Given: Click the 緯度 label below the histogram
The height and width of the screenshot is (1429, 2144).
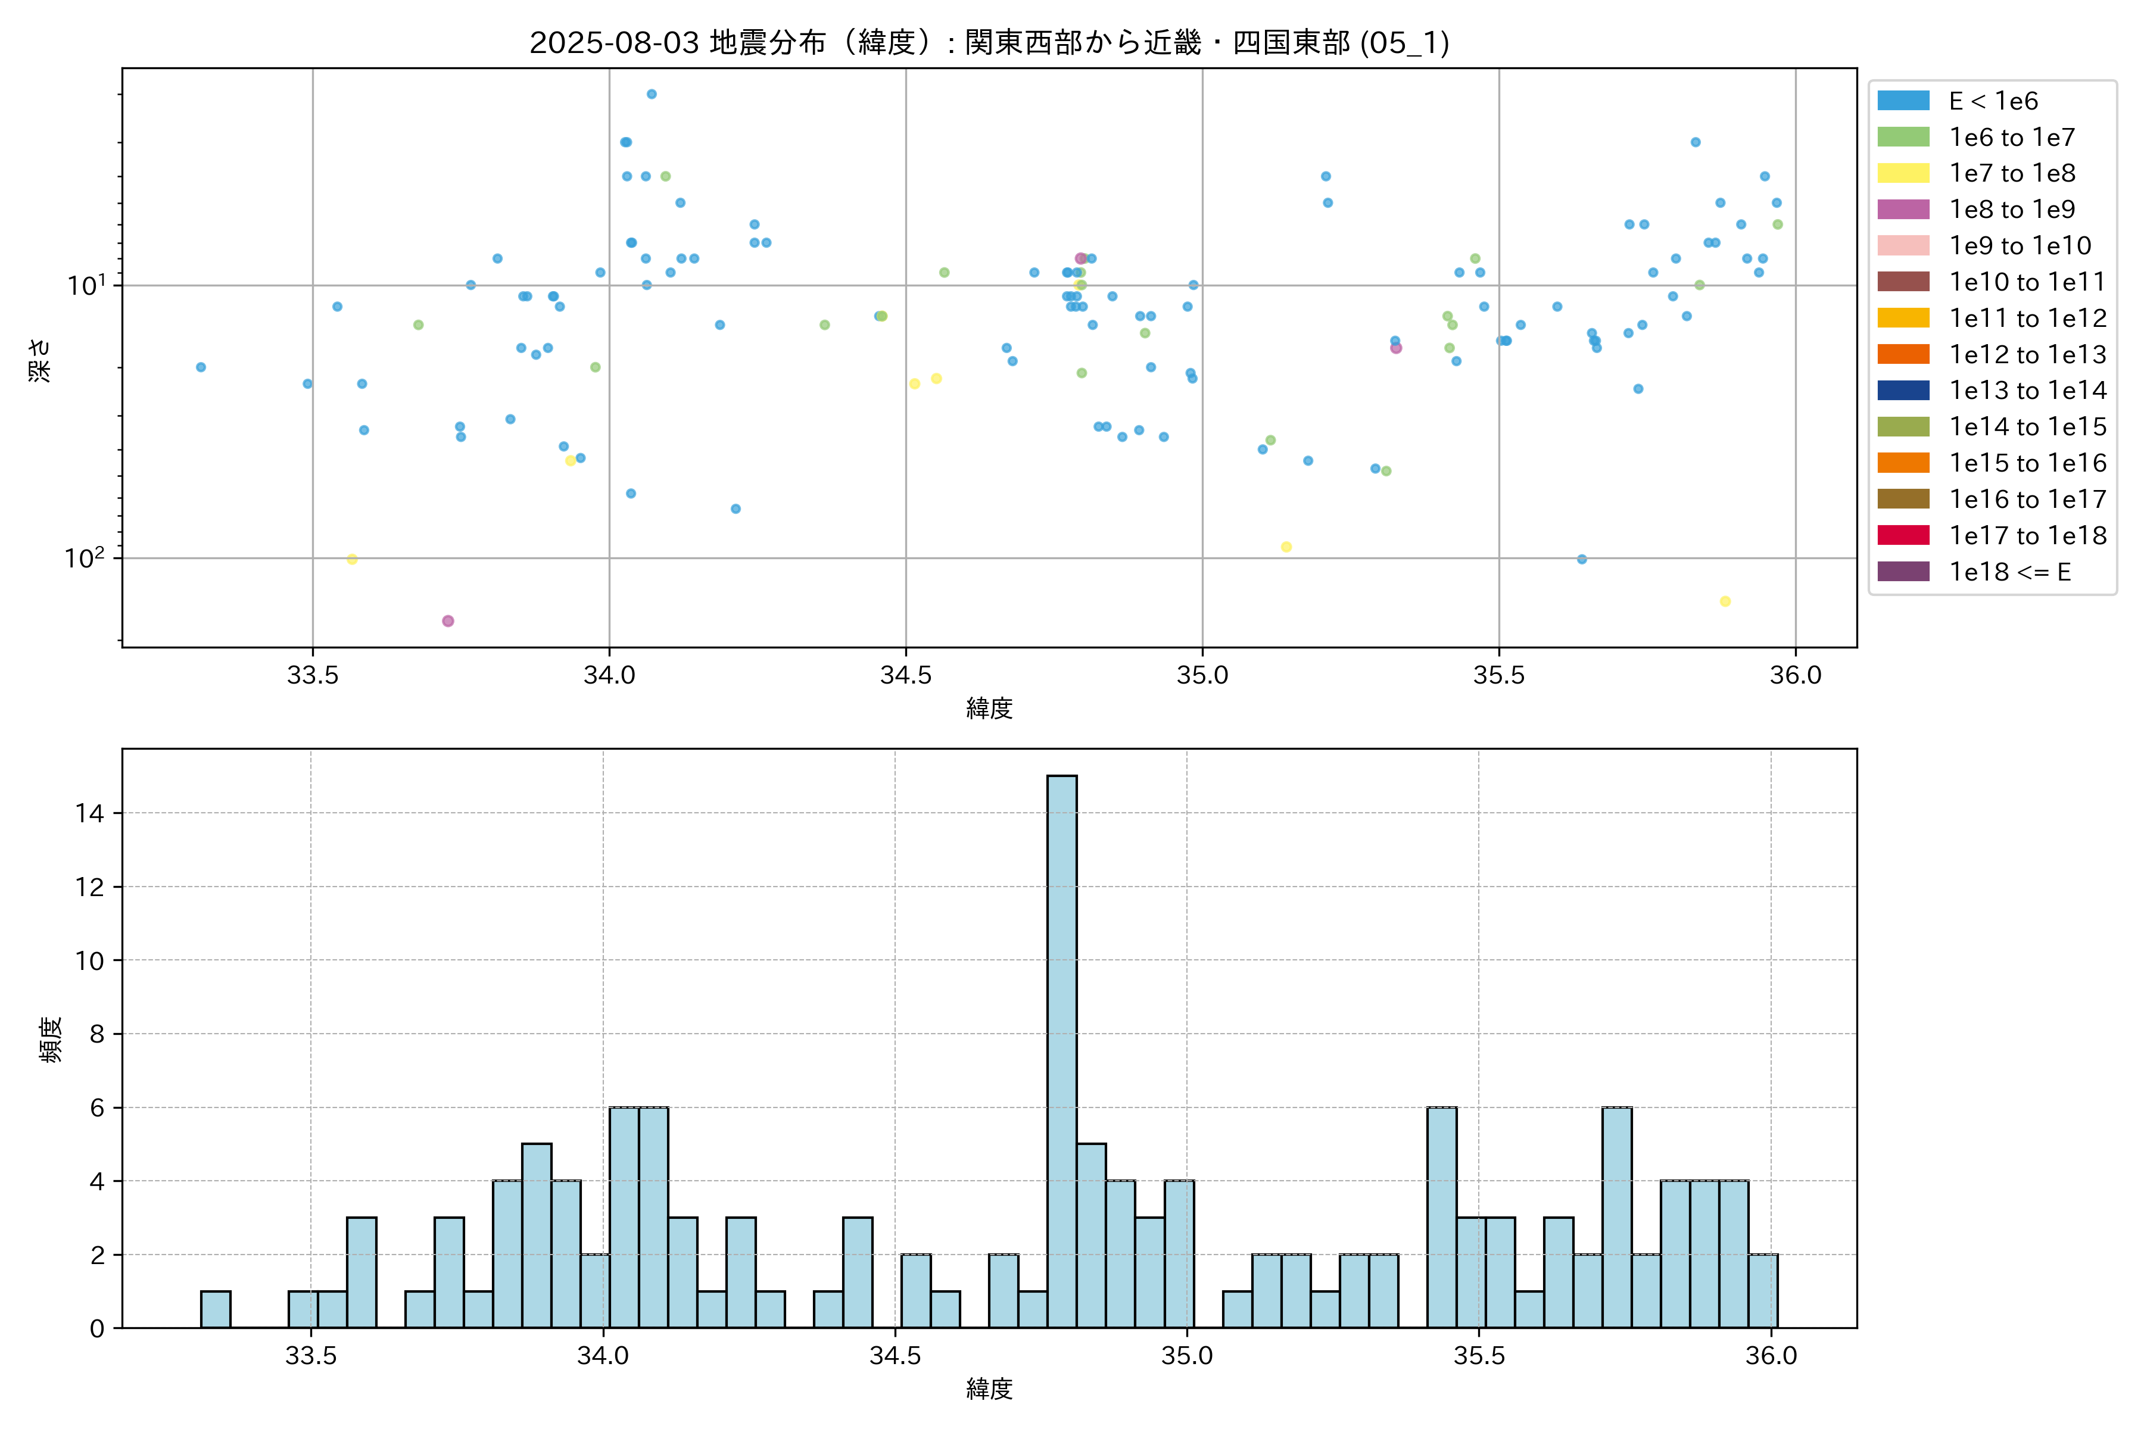Looking at the screenshot, I should tap(989, 1389).
